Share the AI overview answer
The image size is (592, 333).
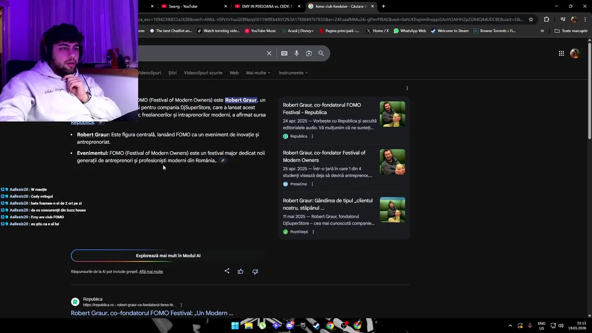pyautogui.click(x=227, y=271)
